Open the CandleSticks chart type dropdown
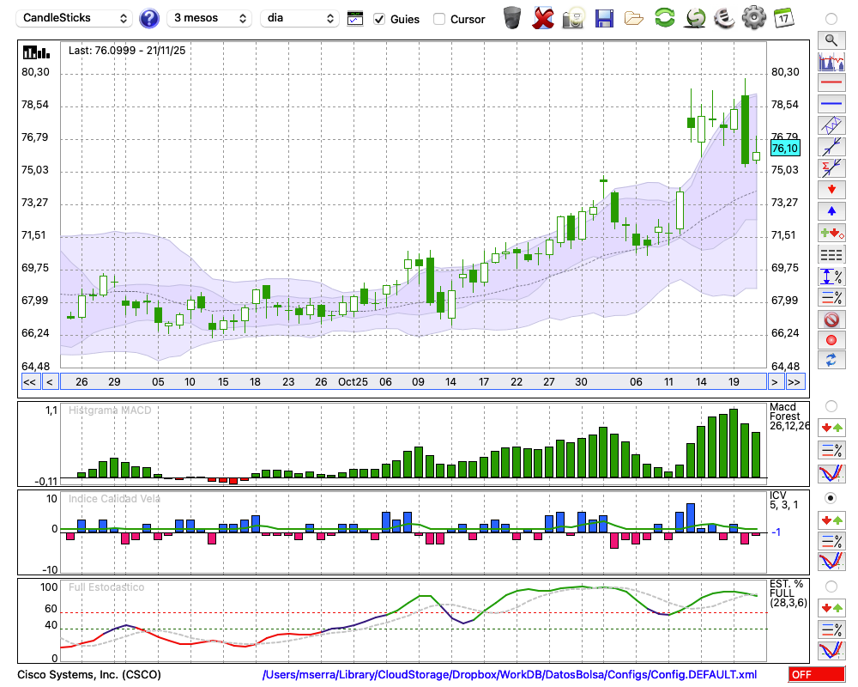 75,18
